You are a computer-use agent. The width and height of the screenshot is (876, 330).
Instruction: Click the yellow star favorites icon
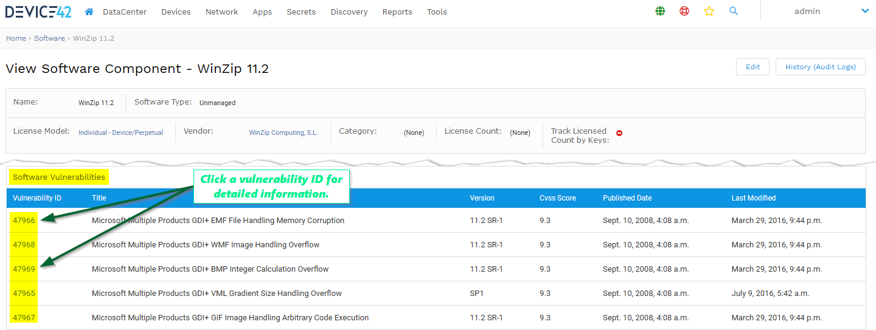pyautogui.click(x=709, y=11)
